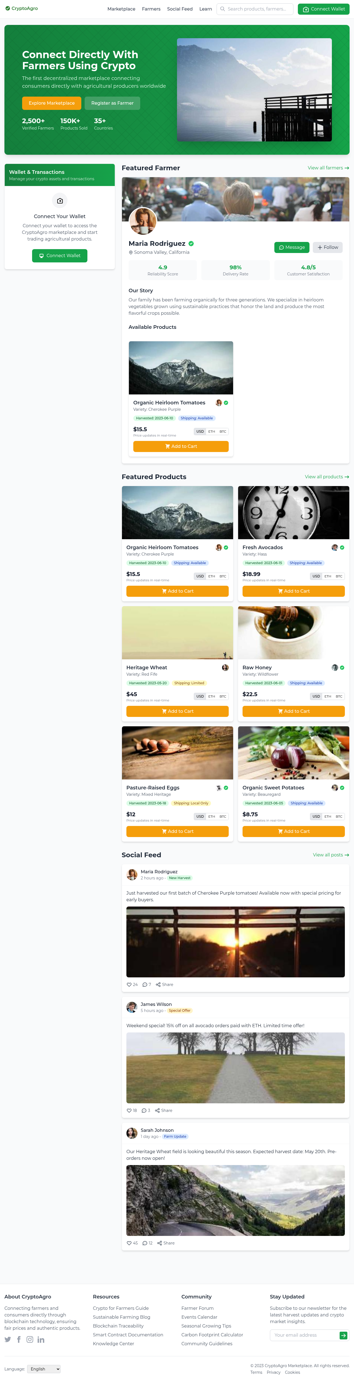Select USD currency on Heritage Wheat card
This screenshot has width=354, height=1384.
[x=200, y=696]
